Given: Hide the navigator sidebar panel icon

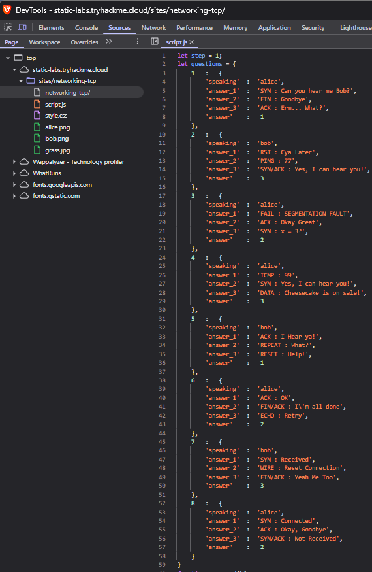Looking at the screenshot, I should (155, 42).
